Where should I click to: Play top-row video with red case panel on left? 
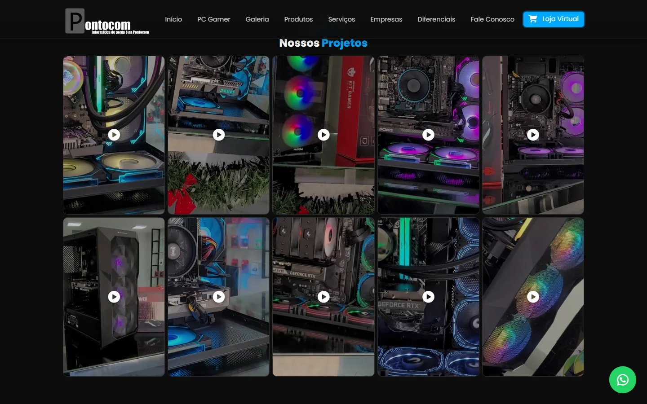coord(533,135)
